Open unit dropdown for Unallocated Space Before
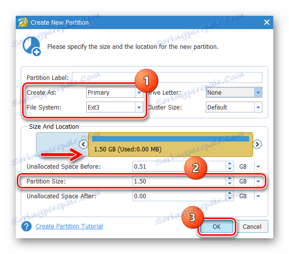This screenshot has width=289, height=254. 258,167
